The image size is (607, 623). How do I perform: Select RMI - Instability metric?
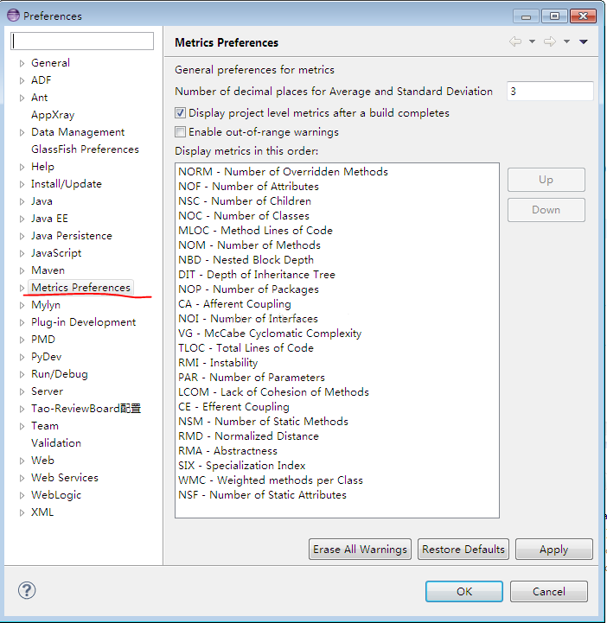pos(218,363)
